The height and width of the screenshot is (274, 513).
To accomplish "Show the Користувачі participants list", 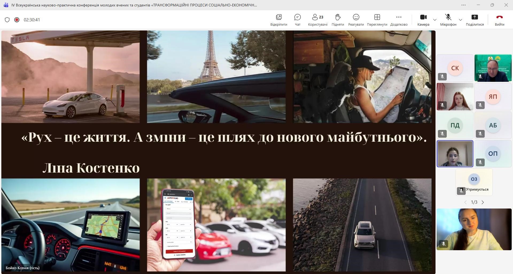I will (x=317, y=20).
